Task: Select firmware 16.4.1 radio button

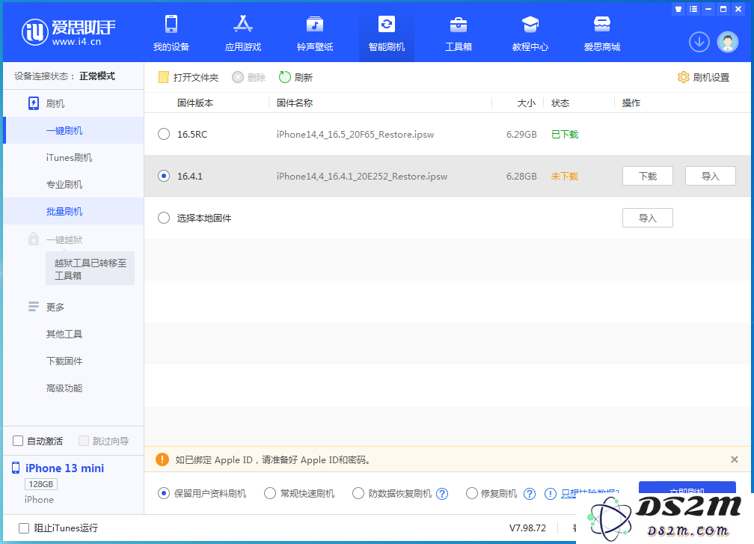Action: coord(164,176)
